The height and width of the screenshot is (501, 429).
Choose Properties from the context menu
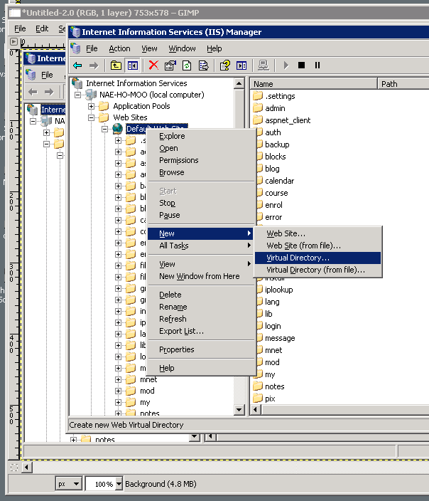[x=176, y=349]
